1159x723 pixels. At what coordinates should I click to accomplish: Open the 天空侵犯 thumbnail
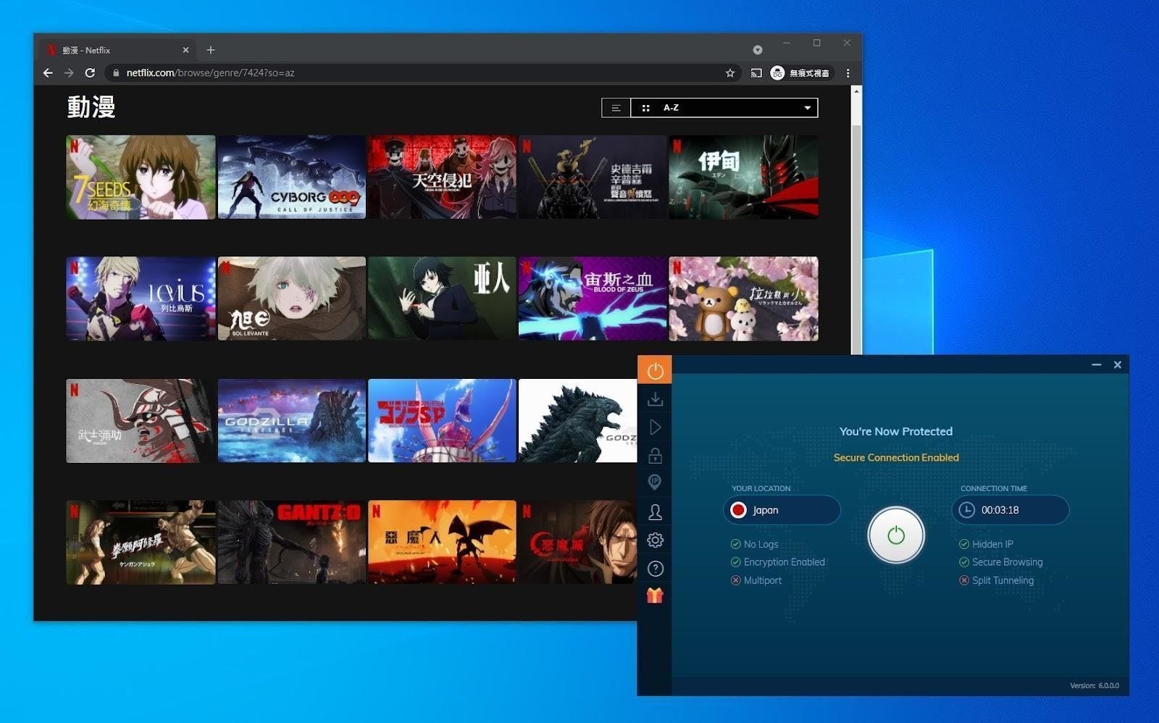pos(442,177)
